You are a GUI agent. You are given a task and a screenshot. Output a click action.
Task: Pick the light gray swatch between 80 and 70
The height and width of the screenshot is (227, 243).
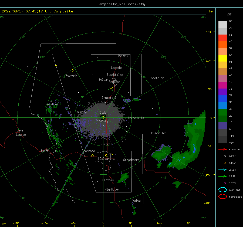[222, 25]
